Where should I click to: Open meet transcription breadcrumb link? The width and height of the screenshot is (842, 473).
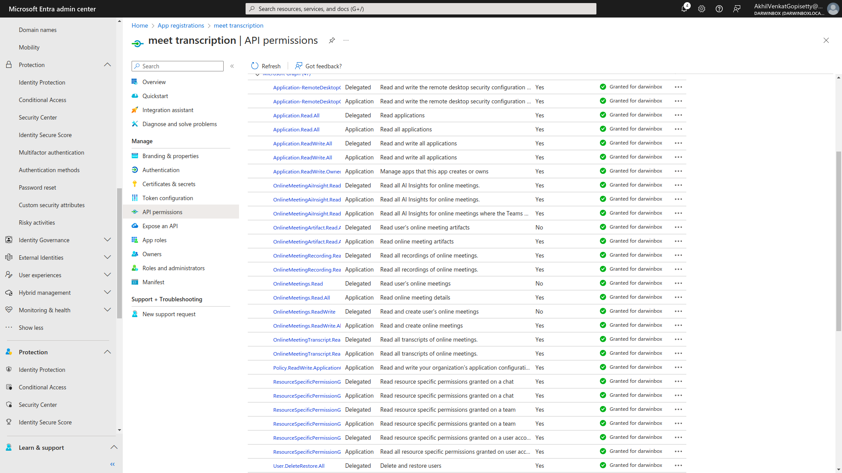239,25
